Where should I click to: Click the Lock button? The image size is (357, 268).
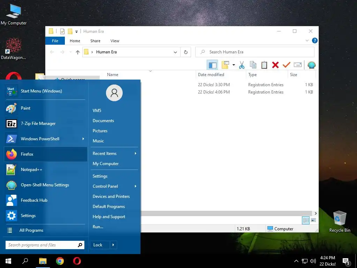100,245
